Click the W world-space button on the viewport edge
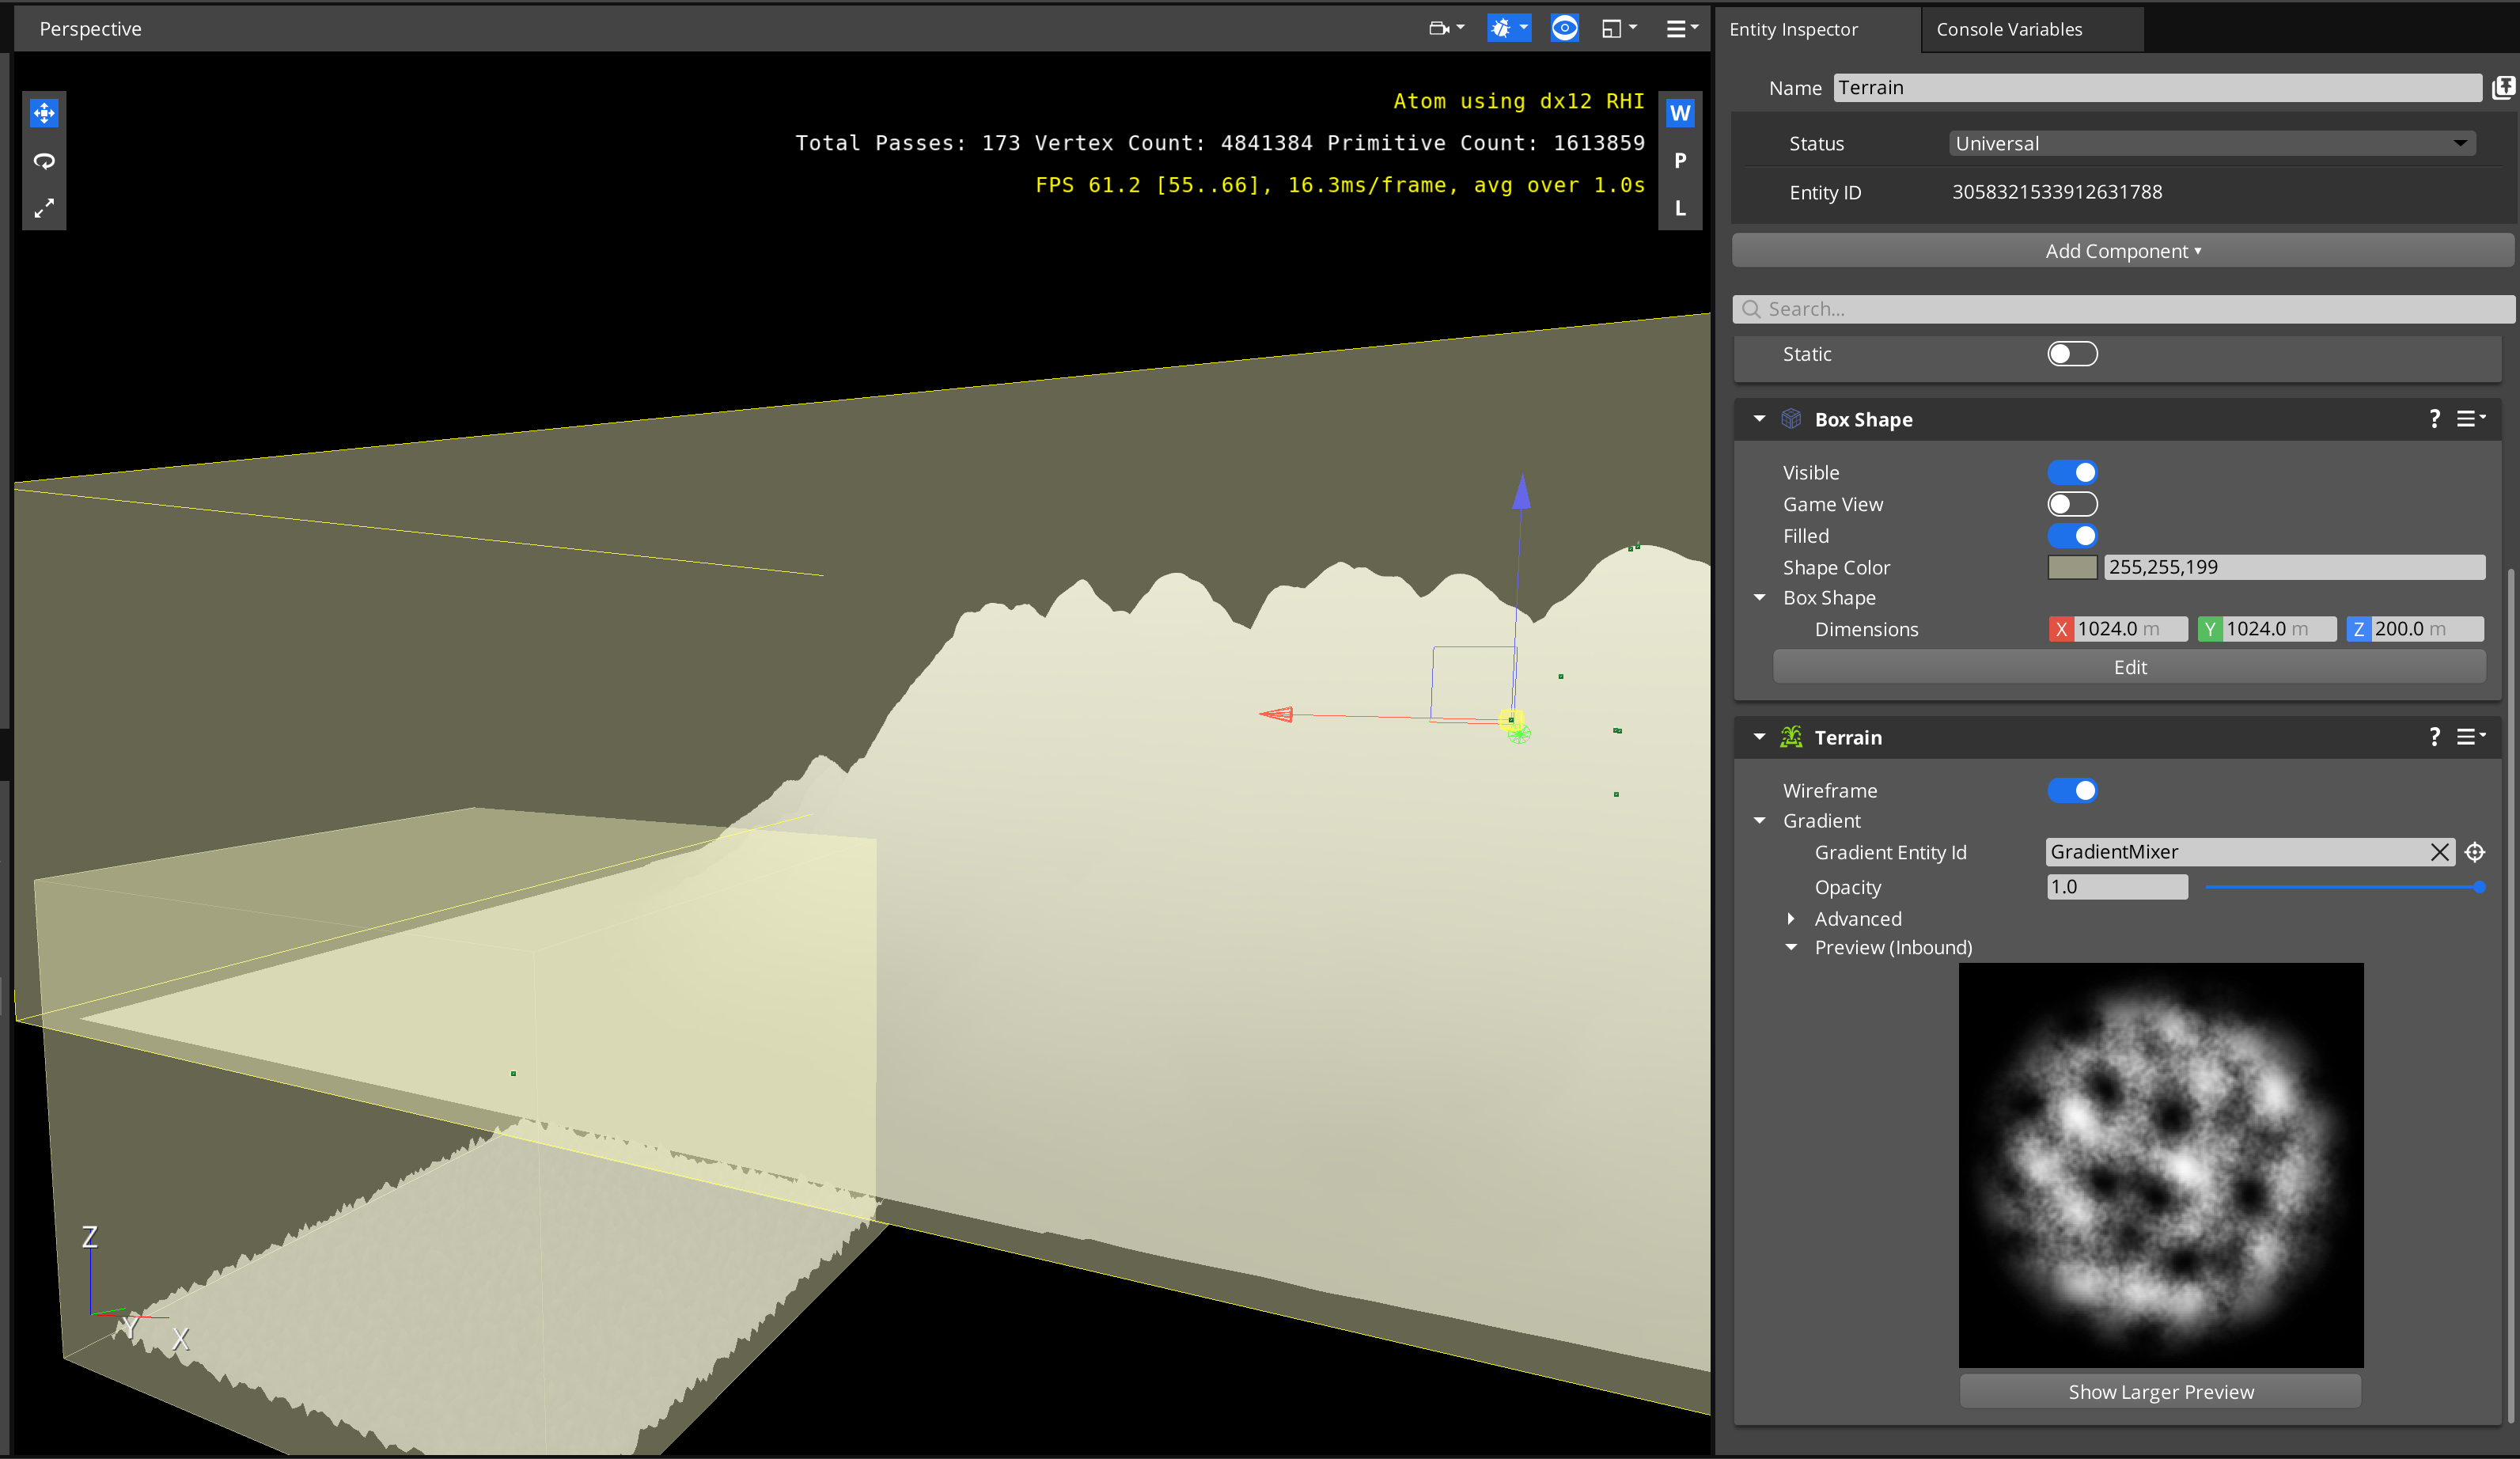This screenshot has width=2520, height=1459. point(1681,113)
